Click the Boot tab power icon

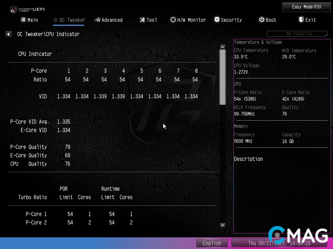click(x=261, y=20)
